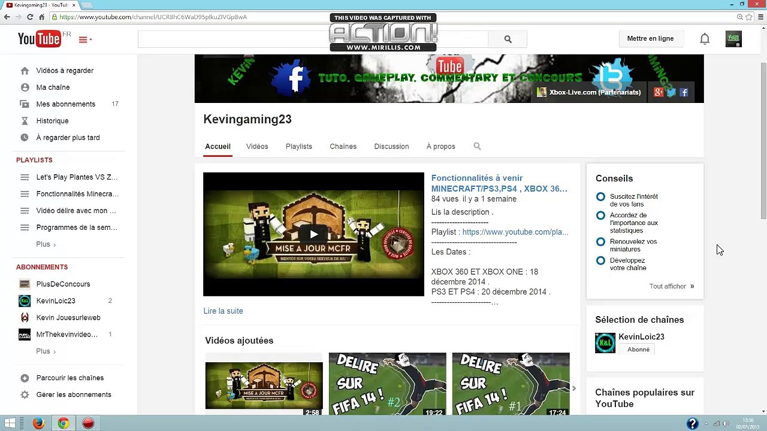Viewport: 767px width, 431px height.
Task: Click the small Facebook icon on banner
Action: click(684, 92)
